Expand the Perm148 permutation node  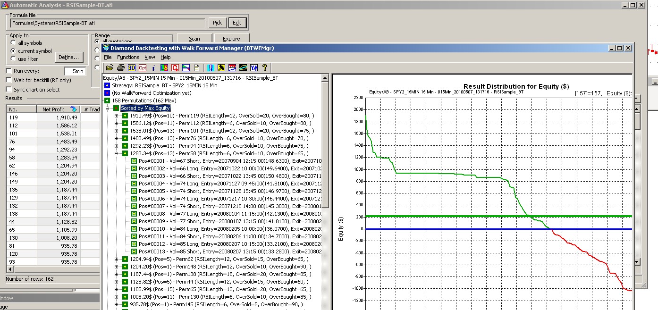click(116, 267)
